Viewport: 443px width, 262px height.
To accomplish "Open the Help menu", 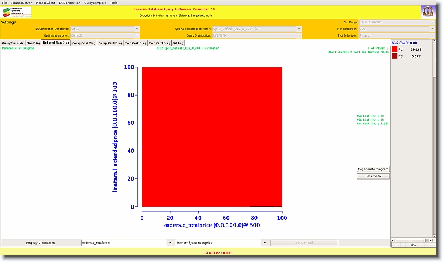I will click(x=114, y=3).
